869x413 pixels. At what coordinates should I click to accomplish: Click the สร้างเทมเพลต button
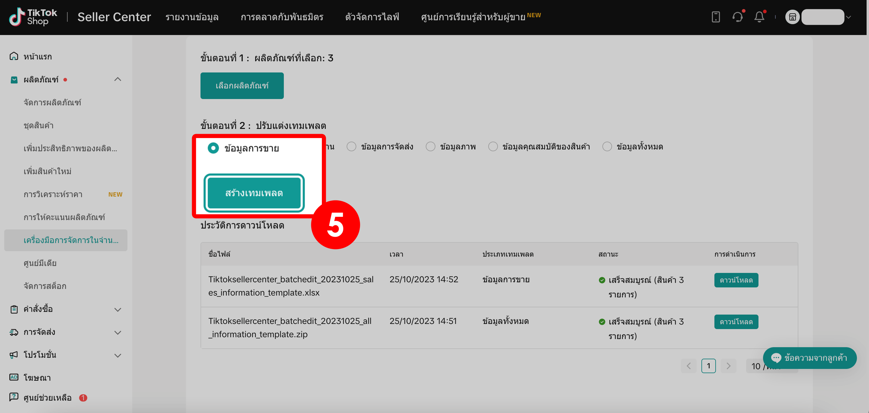254,193
